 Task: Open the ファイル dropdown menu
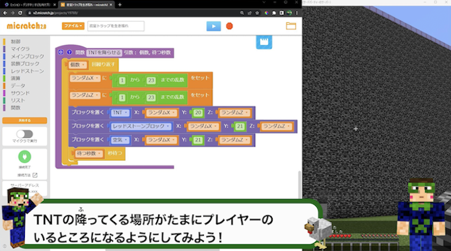[x=73, y=26]
